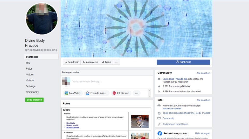249x139 pixels.
Task: Click the Divine Body Practice page title
Action: [35, 43]
